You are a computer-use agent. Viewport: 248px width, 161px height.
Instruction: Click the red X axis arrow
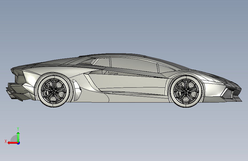click(x=13, y=143)
